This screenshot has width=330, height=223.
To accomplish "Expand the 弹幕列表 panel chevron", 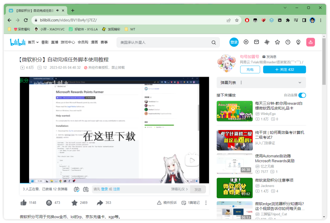I will [300, 83].
